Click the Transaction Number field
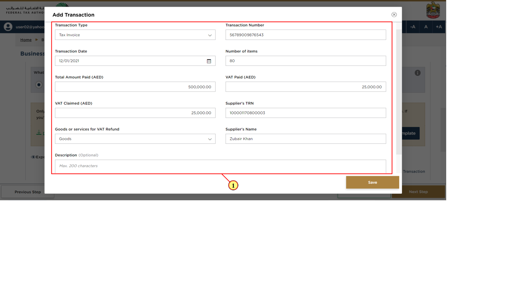The height and width of the screenshot is (288, 508). (306, 35)
